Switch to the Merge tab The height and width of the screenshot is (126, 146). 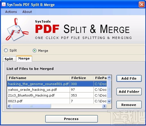[x=24, y=58]
